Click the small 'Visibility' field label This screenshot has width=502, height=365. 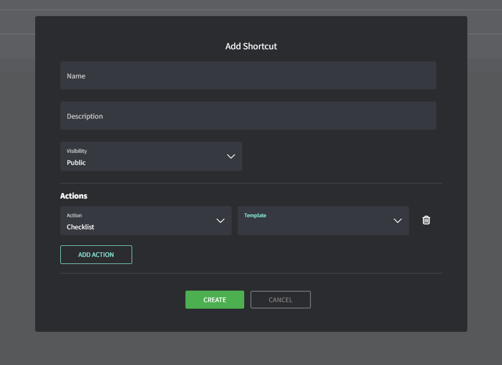point(77,151)
